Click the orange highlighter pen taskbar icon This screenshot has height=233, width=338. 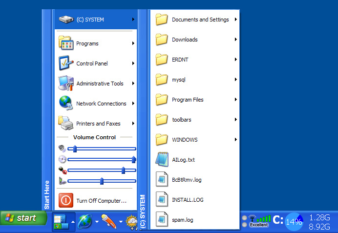tap(108, 221)
